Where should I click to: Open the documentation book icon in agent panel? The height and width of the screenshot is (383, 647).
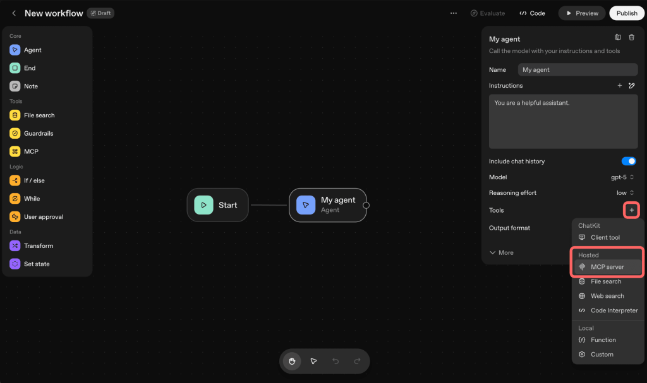pos(618,38)
